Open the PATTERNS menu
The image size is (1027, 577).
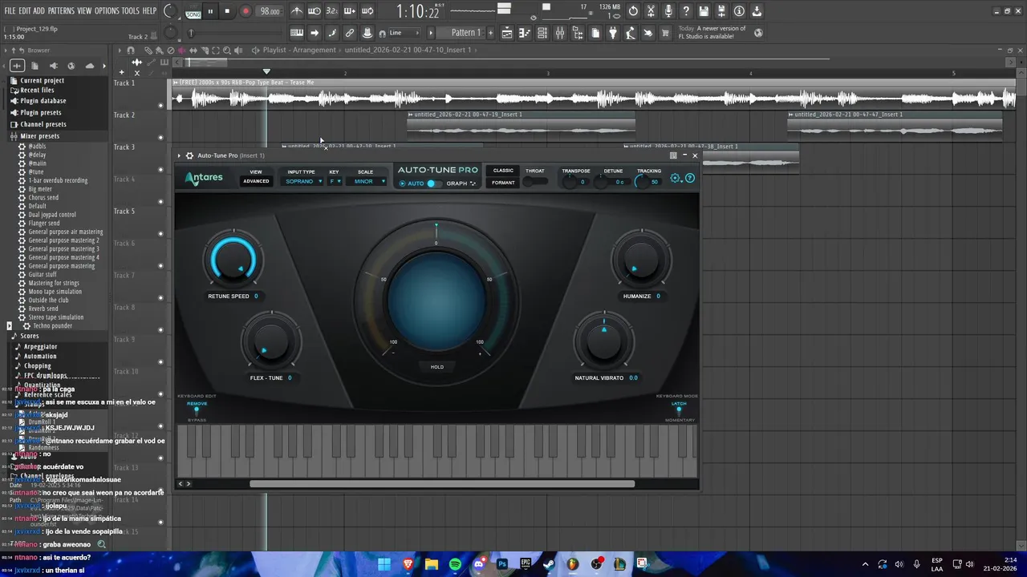pyautogui.click(x=61, y=11)
